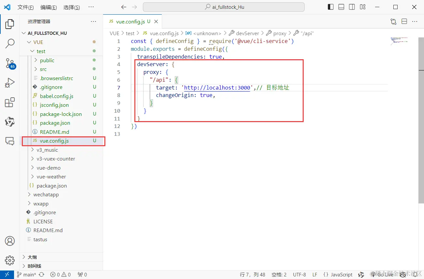
Task: Click the synchronize changes icon in status bar
Action: pos(41,274)
